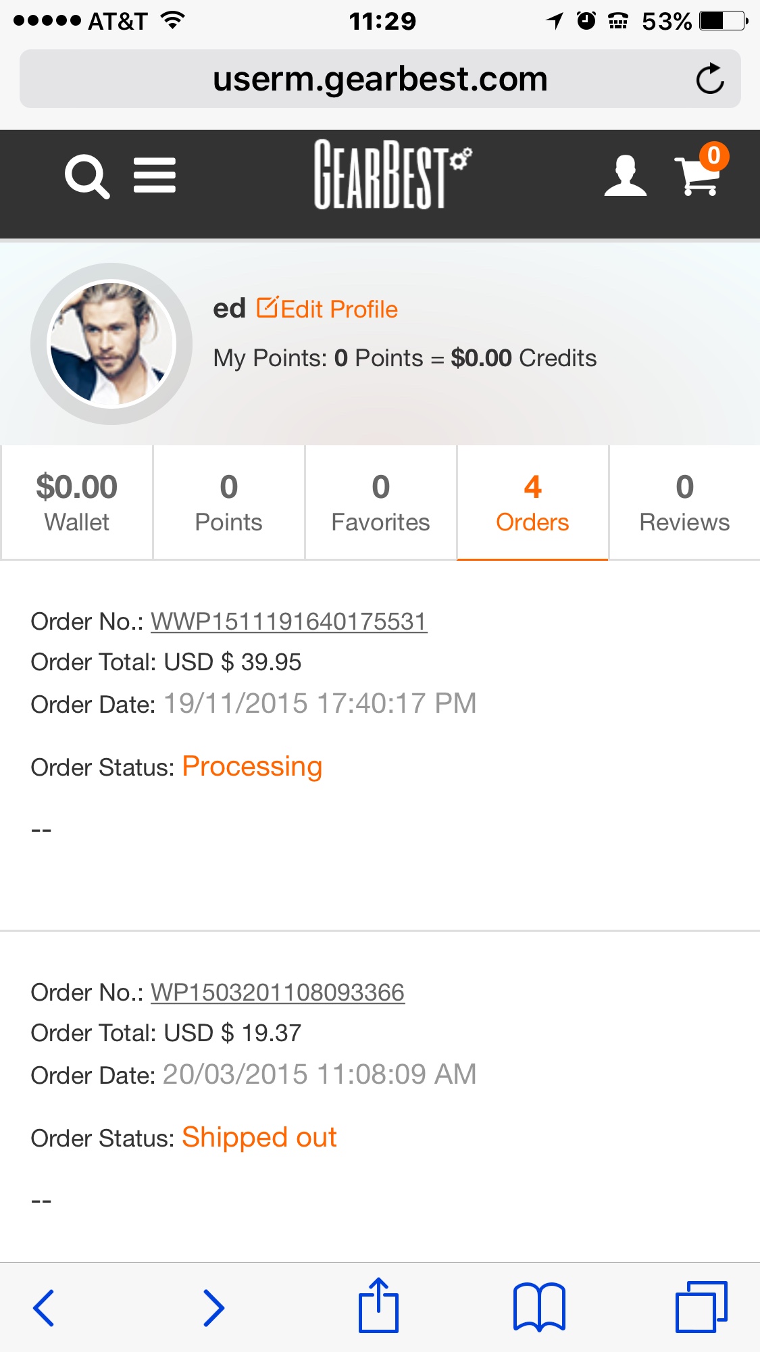Tap the profile avatar photo

pyautogui.click(x=111, y=344)
